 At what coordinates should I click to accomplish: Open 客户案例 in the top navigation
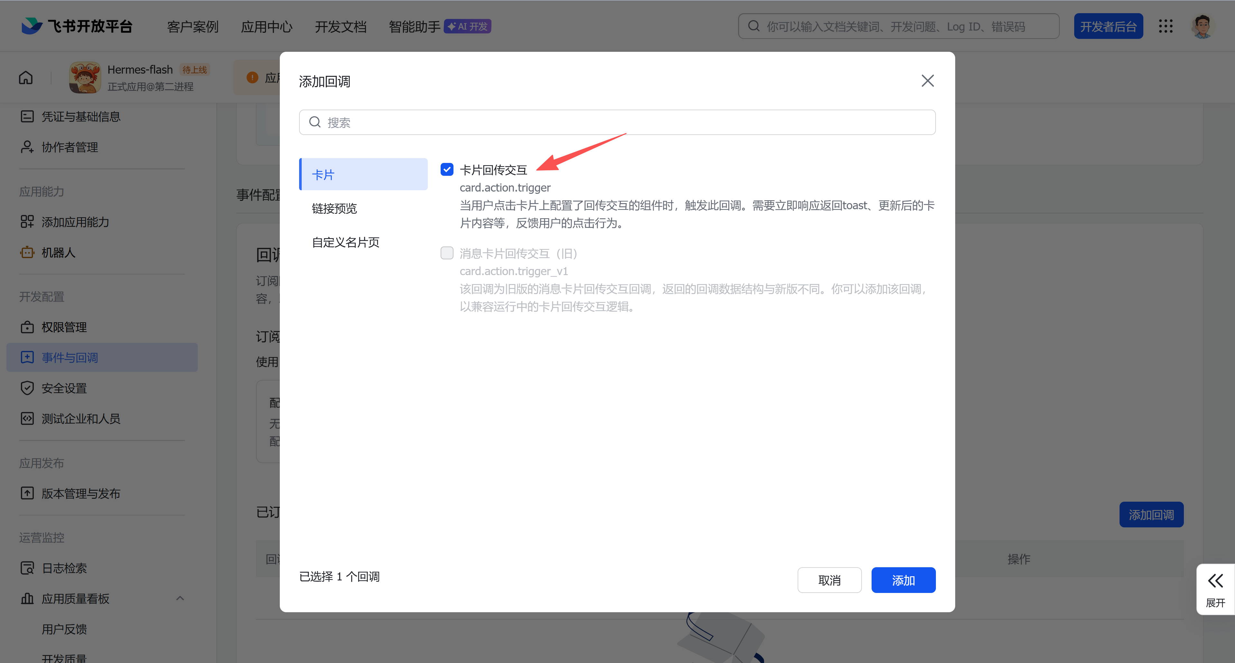pos(193,26)
